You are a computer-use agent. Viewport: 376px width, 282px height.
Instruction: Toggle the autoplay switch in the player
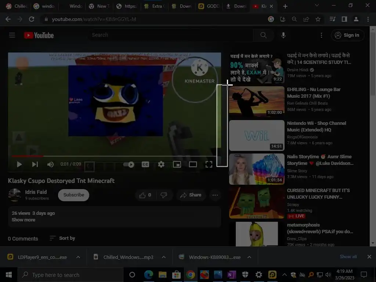129,164
